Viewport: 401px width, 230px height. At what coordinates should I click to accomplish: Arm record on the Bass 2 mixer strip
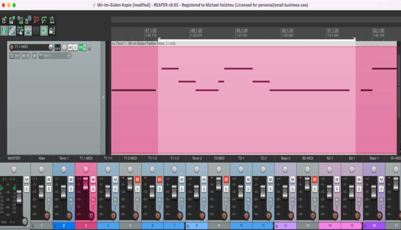coord(291,216)
